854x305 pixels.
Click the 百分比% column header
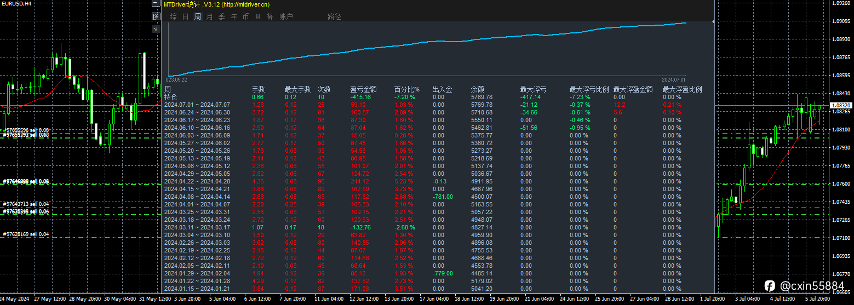click(x=406, y=89)
